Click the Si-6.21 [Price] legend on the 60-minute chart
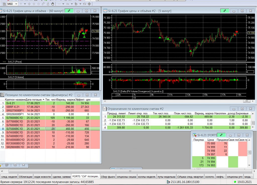 click(15, 62)
